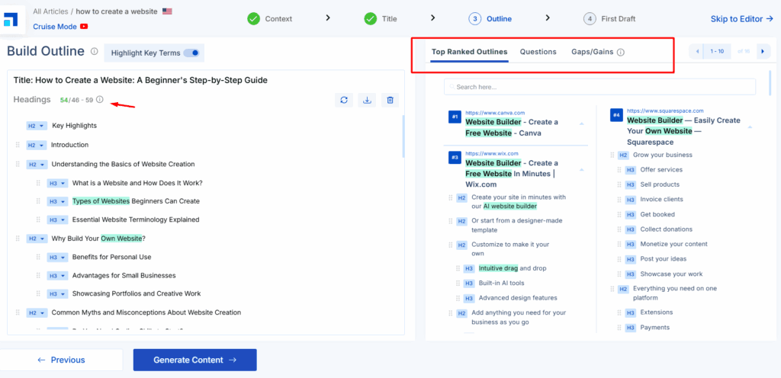Click the 1 - 10 page range indicator

(717, 51)
